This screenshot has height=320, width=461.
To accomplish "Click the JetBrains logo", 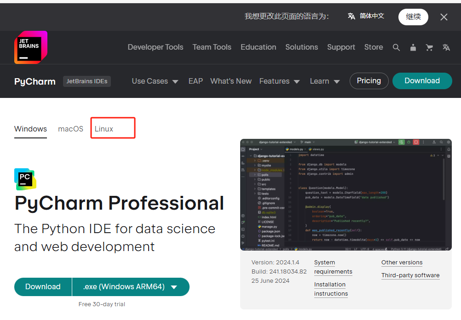I will [x=31, y=47].
